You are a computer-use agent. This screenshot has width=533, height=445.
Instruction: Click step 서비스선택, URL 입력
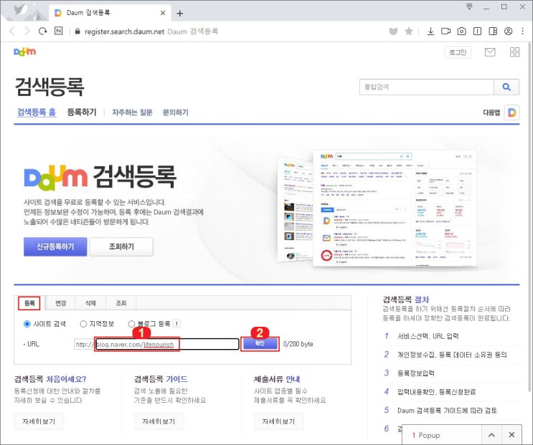pos(428,336)
